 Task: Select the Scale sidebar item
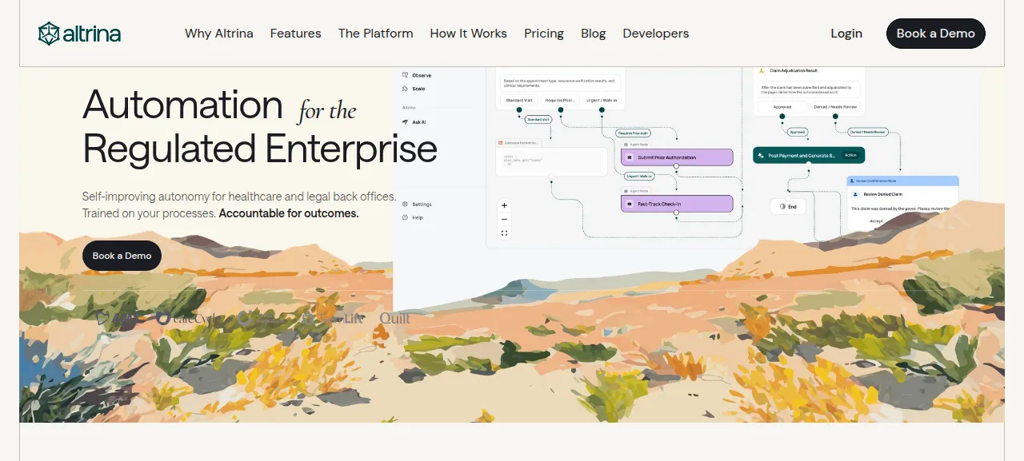(x=414, y=89)
